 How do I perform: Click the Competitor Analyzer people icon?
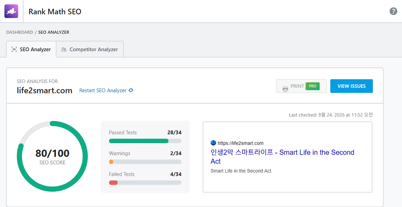pyautogui.click(x=64, y=49)
